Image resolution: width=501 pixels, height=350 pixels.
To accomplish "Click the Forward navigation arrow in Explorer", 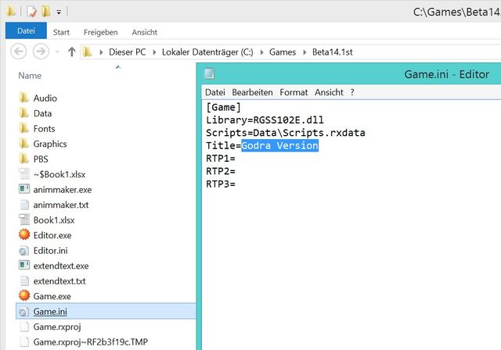I will tap(41, 52).
